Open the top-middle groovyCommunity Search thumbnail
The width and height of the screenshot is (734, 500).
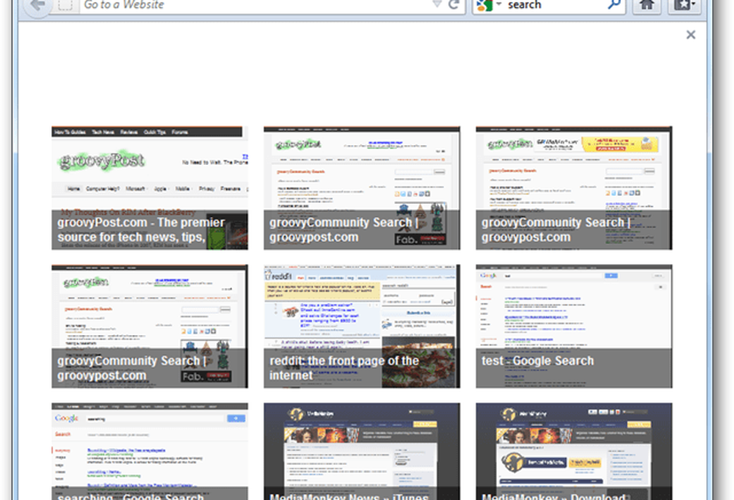(362, 188)
